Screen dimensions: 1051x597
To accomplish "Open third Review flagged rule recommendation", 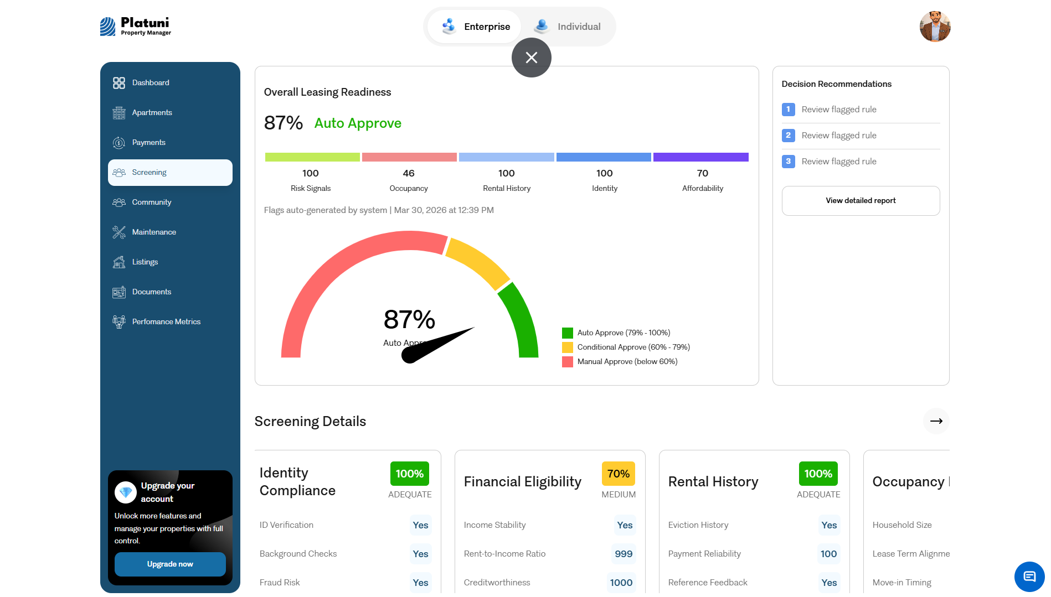I will [861, 162].
